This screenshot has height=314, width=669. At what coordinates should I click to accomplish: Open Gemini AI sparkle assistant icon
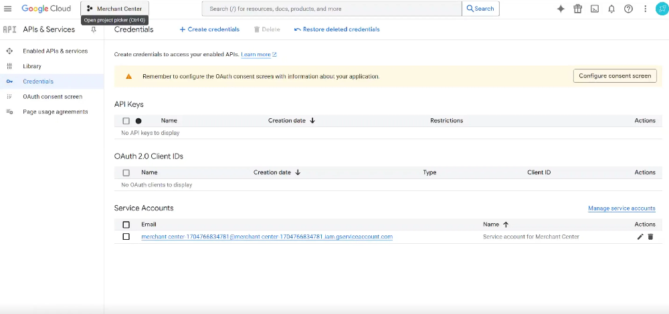tap(561, 9)
